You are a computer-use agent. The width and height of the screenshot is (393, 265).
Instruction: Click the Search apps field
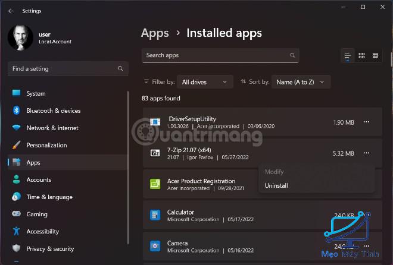click(x=220, y=55)
